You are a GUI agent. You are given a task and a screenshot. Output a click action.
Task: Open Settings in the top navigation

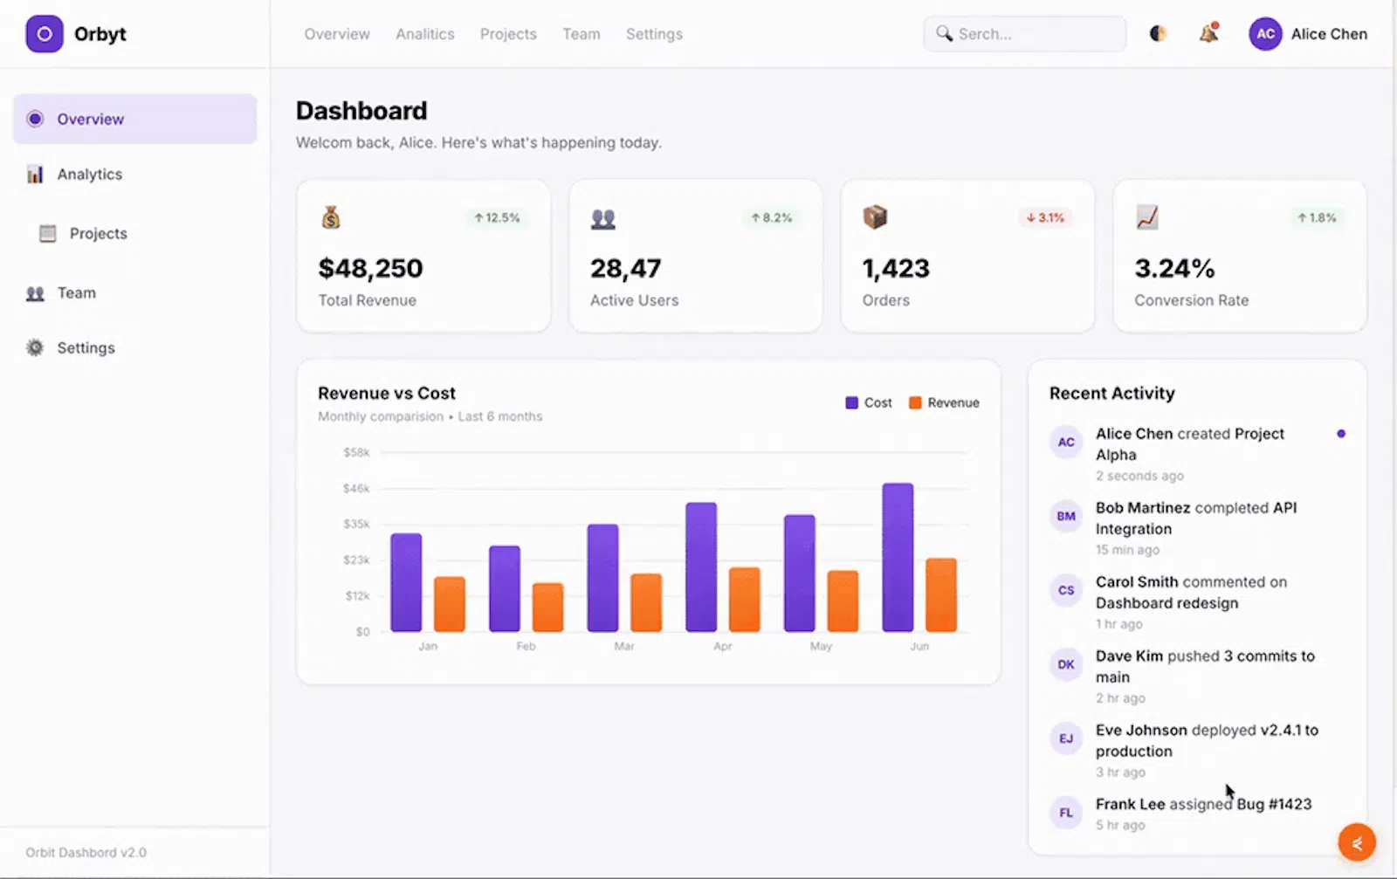pos(654,34)
